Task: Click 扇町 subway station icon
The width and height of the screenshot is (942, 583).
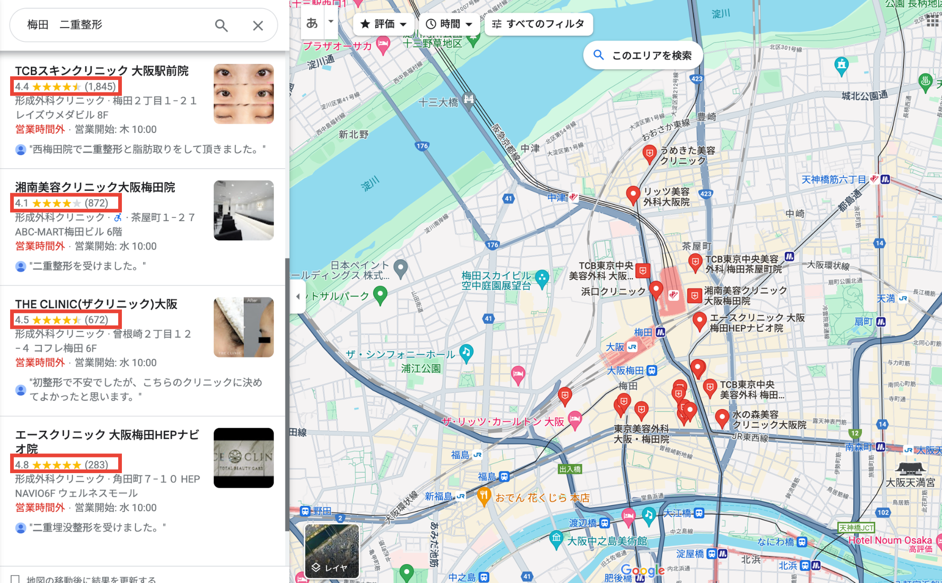Action: pos(881,322)
